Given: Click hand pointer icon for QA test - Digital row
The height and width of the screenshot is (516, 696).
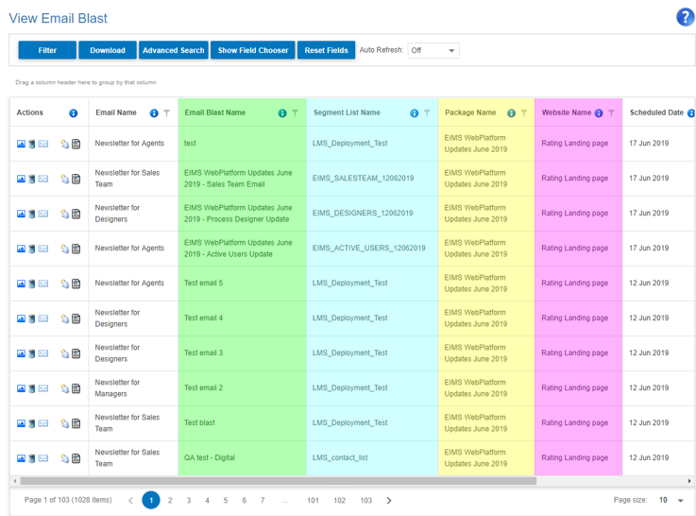Looking at the screenshot, I should click(65, 458).
